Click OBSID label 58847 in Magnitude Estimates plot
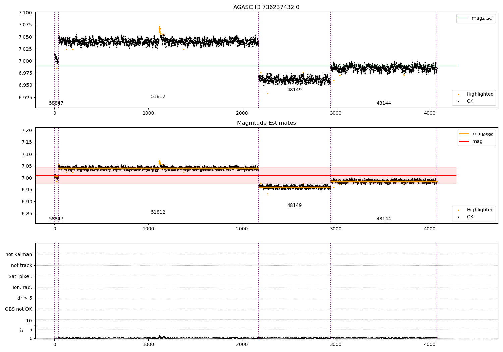The height and width of the screenshot is (352, 503). [56, 219]
